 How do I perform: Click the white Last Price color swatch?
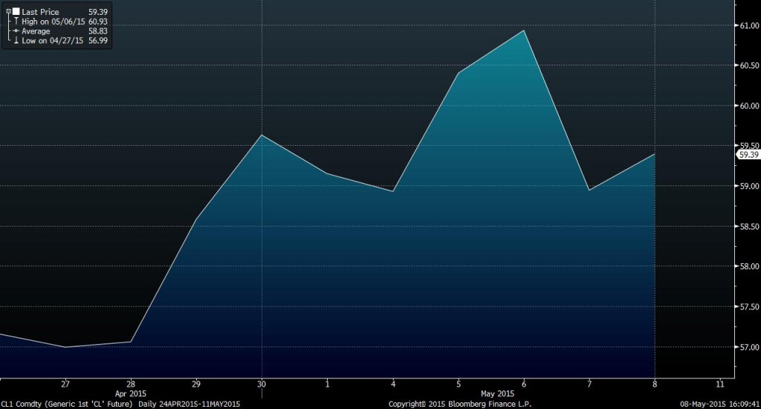15,12
